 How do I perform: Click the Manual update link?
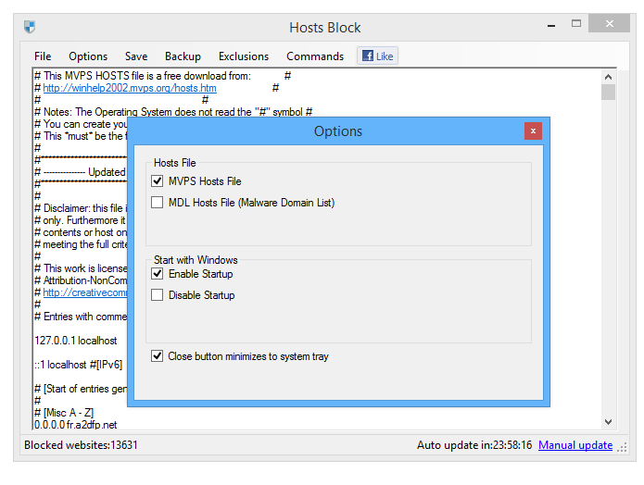(x=575, y=445)
